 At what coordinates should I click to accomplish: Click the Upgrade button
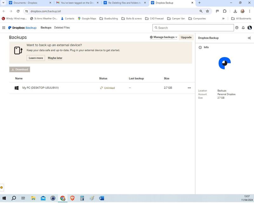186,37
